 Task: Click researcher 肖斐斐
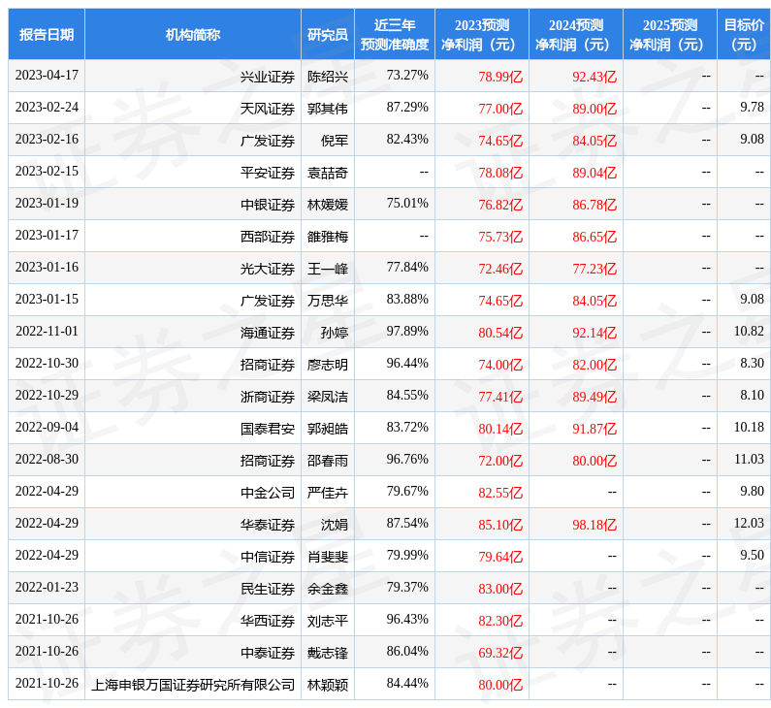(x=328, y=556)
